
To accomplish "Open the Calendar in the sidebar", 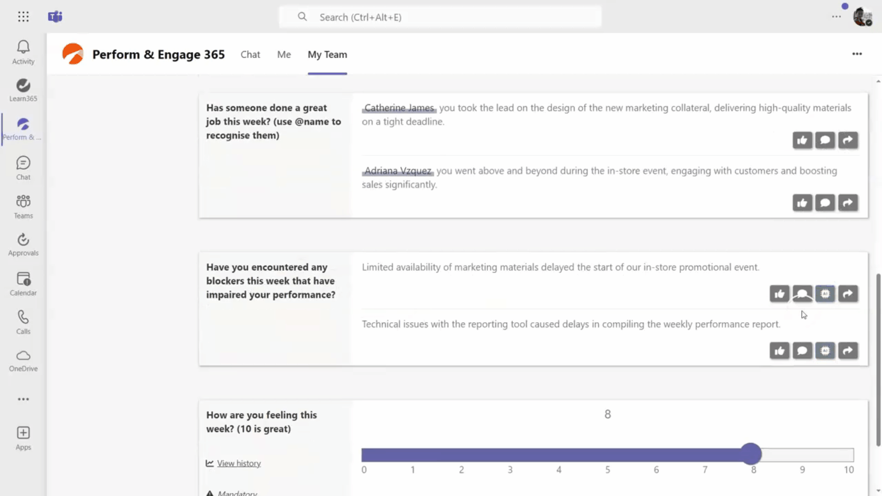I will pyautogui.click(x=23, y=284).
